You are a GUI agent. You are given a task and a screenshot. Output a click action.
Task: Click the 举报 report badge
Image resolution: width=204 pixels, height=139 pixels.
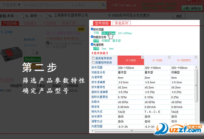pos(81,29)
